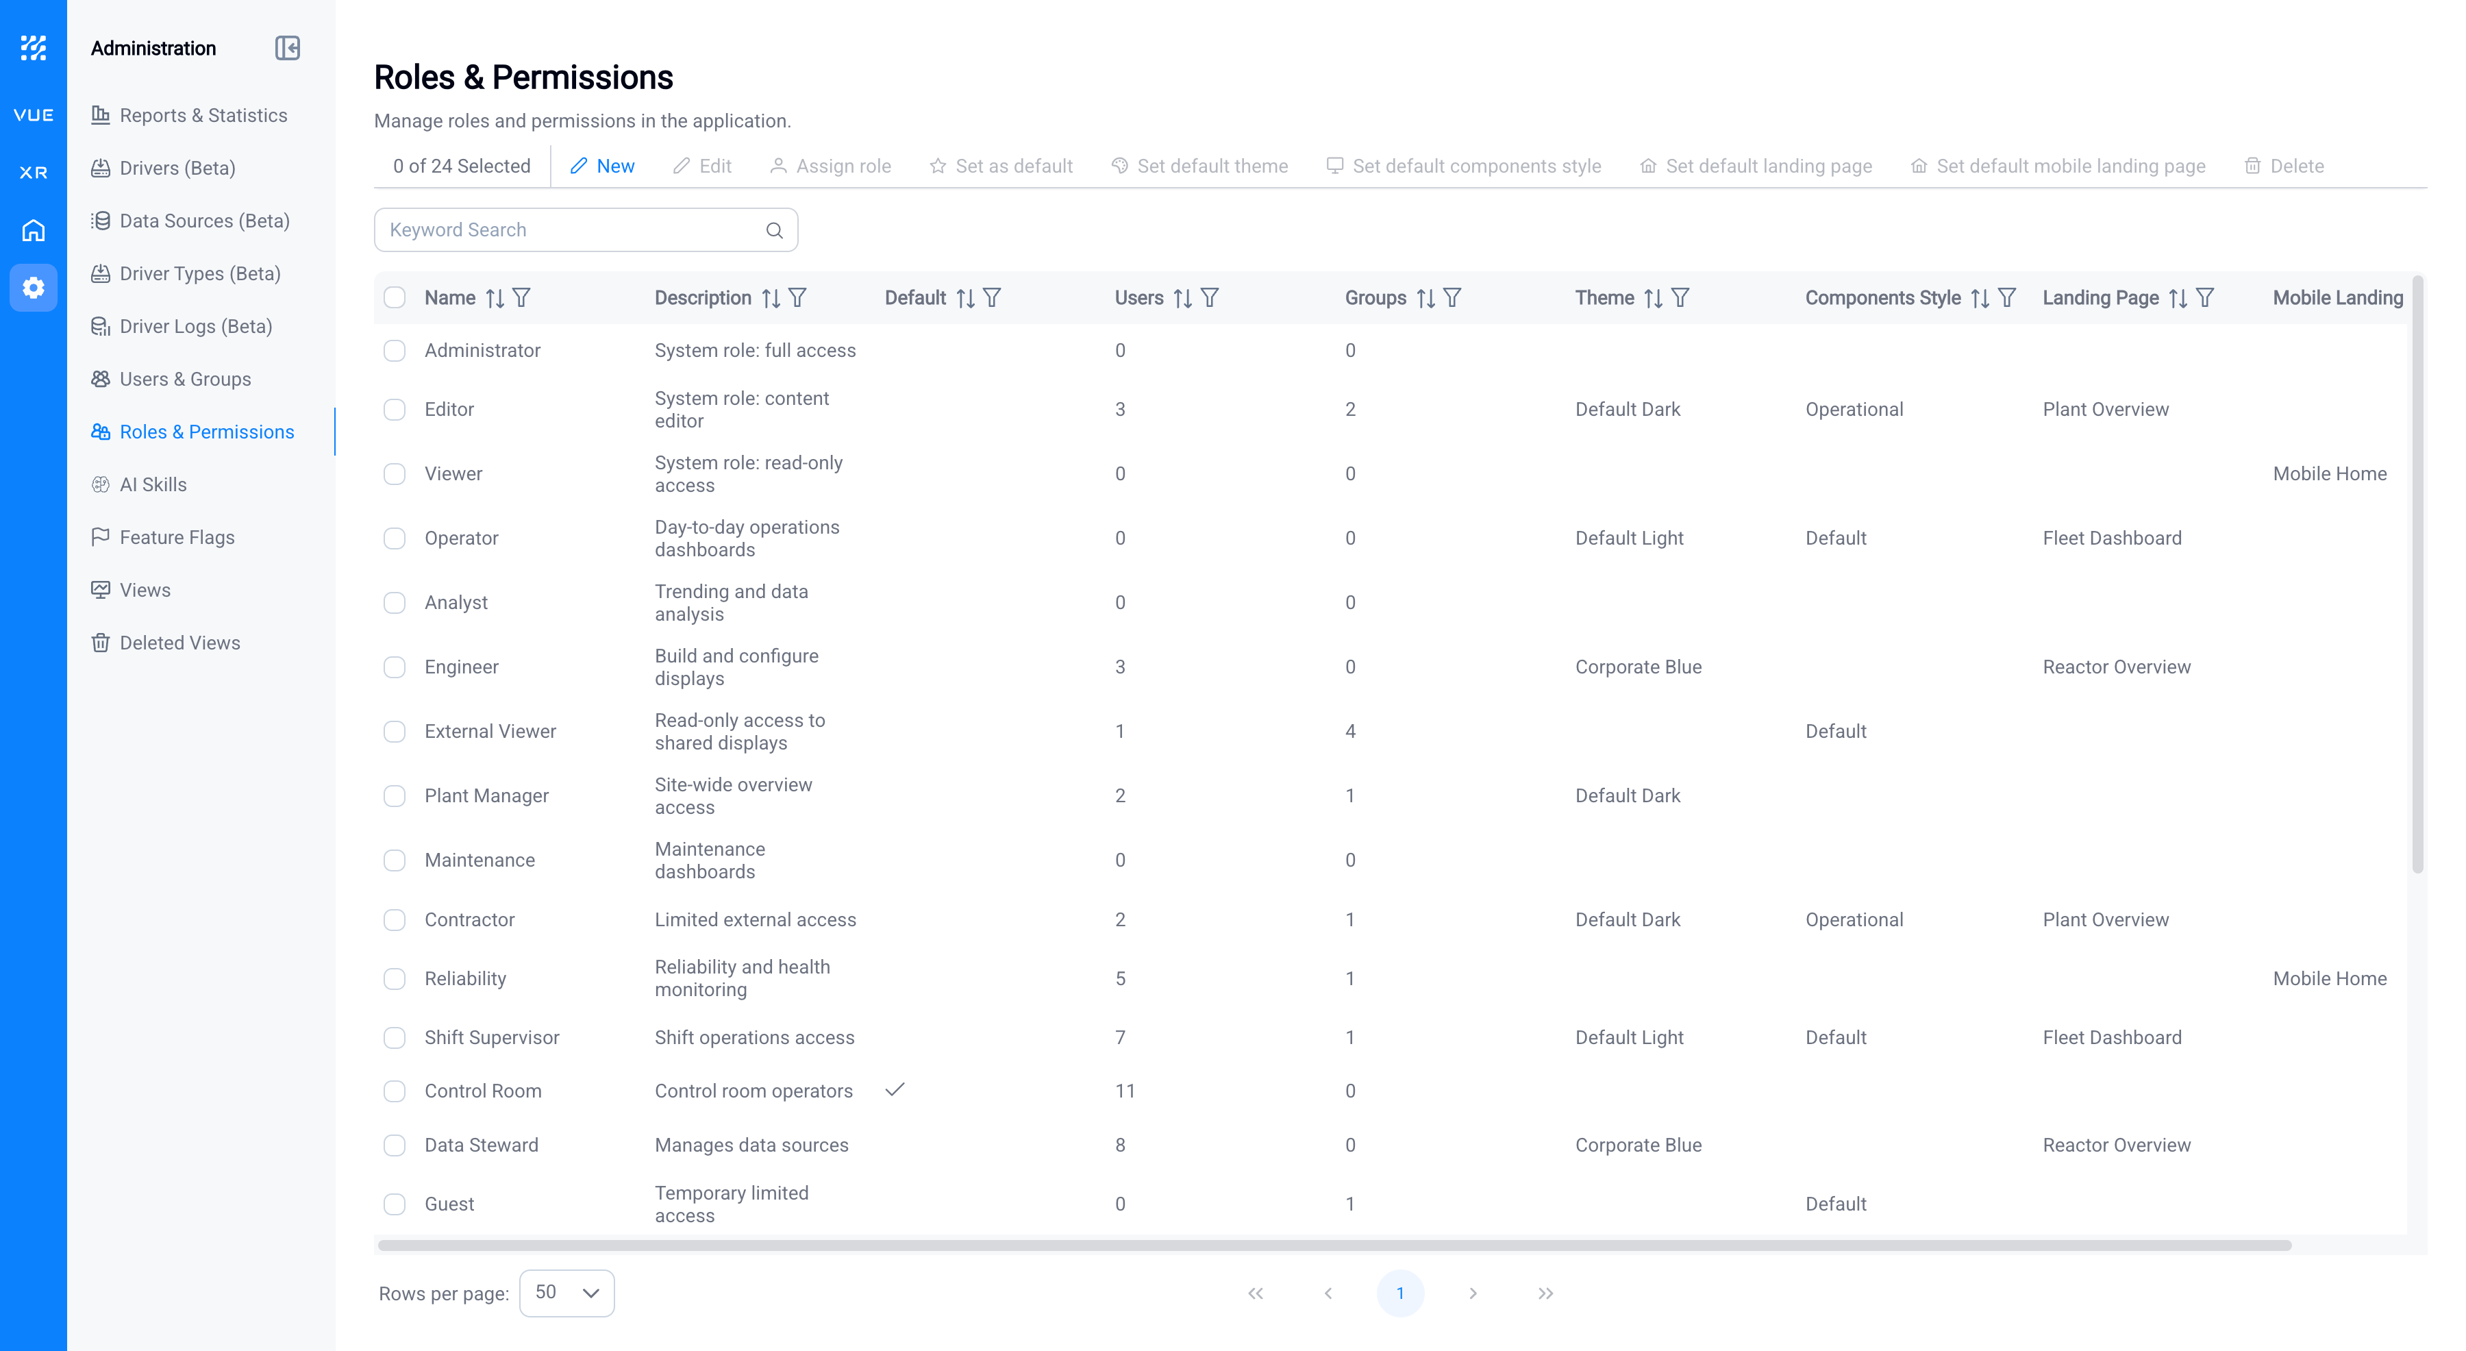Viewport: 2466px width, 1351px height.
Task: Jump to first page arrow
Action: [1256, 1293]
